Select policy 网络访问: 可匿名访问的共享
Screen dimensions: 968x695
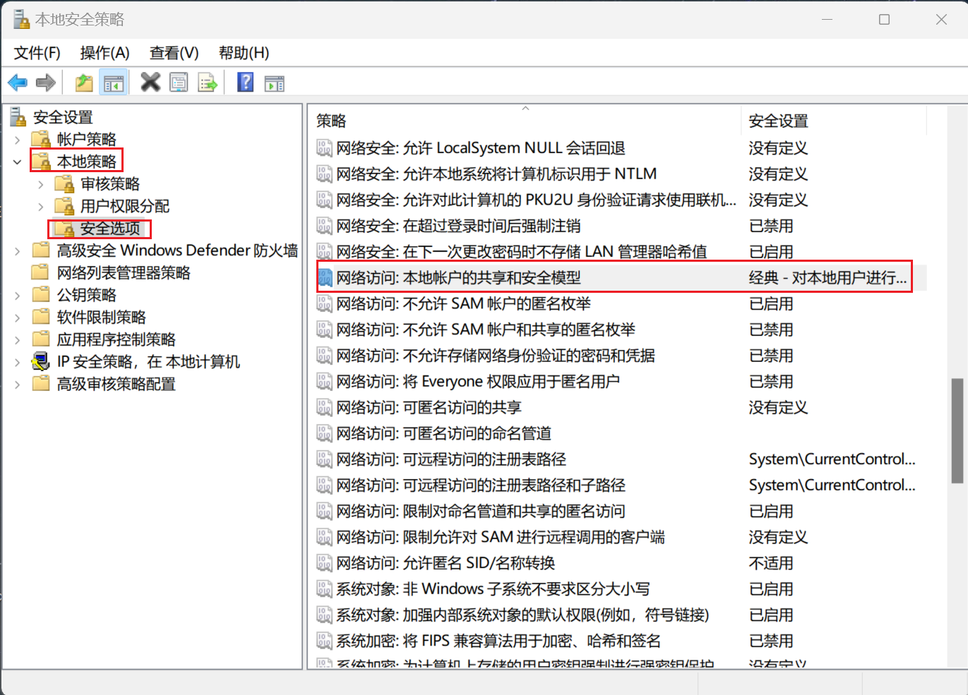coord(462,408)
